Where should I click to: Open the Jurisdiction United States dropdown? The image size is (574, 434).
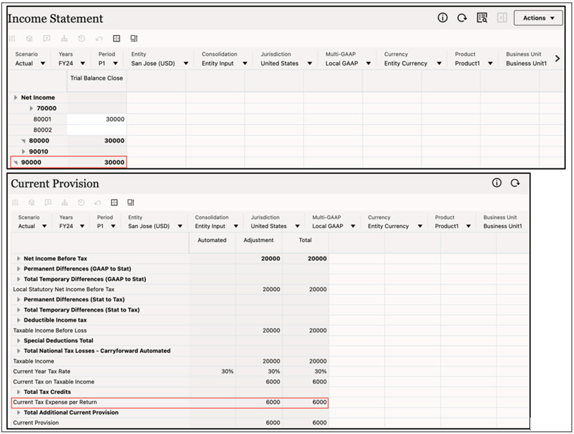309,63
